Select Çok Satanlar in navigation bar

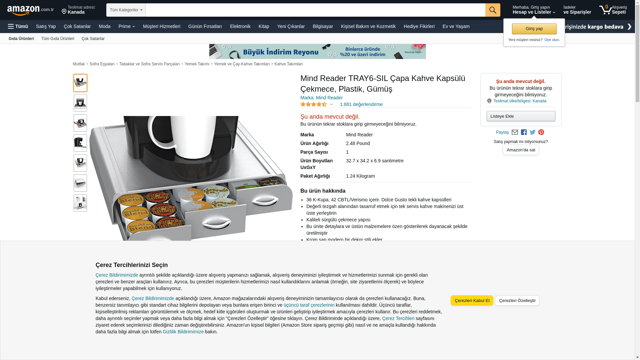[x=77, y=26]
